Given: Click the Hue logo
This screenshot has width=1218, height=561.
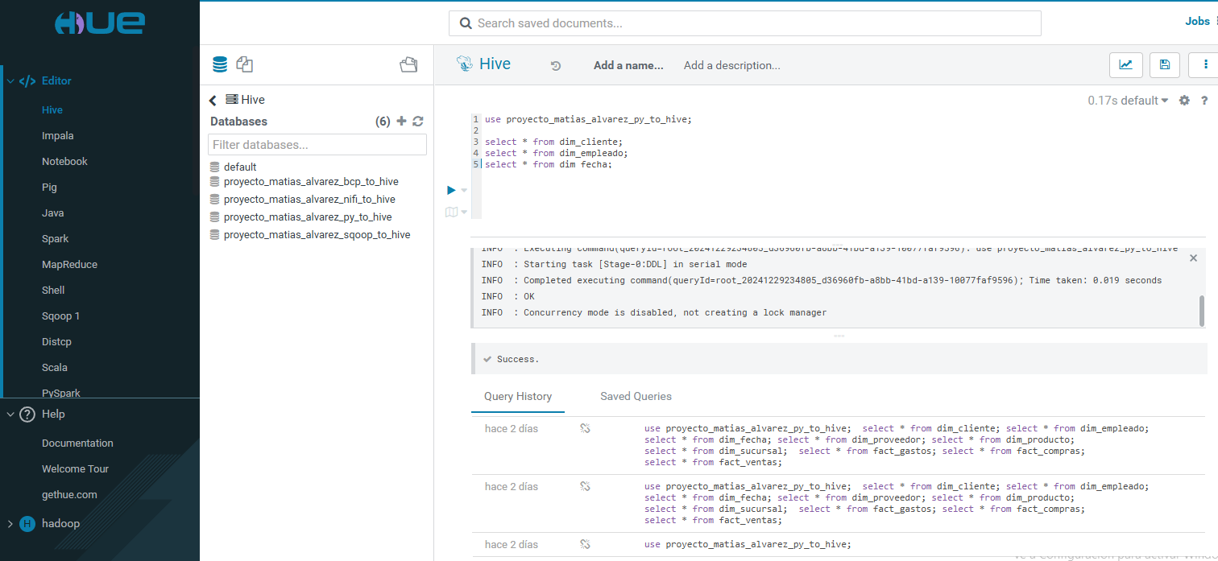Looking at the screenshot, I should [x=99, y=23].
